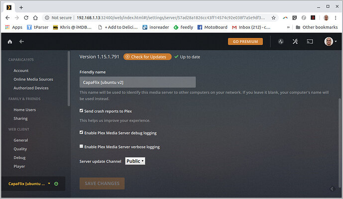Click the browser back arrow

point(7,18)
